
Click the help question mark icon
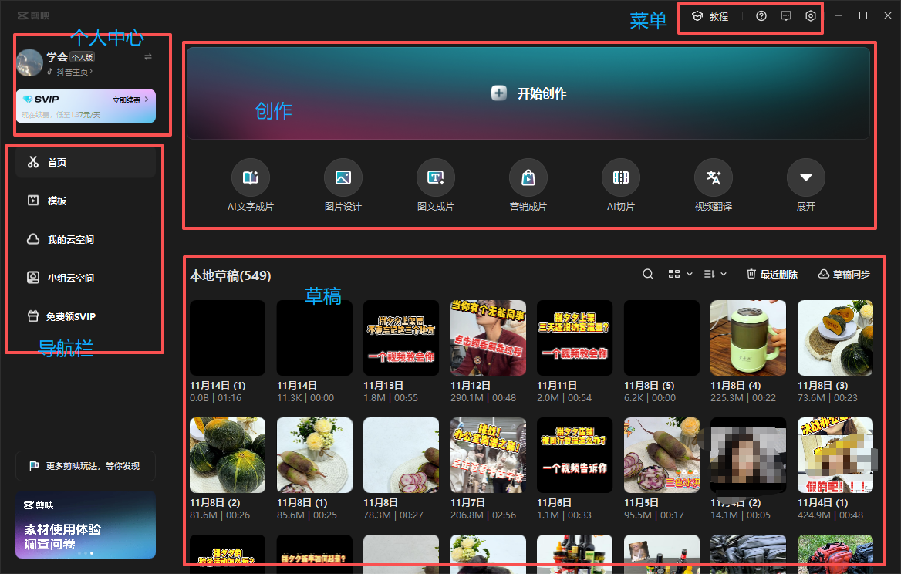761,15
